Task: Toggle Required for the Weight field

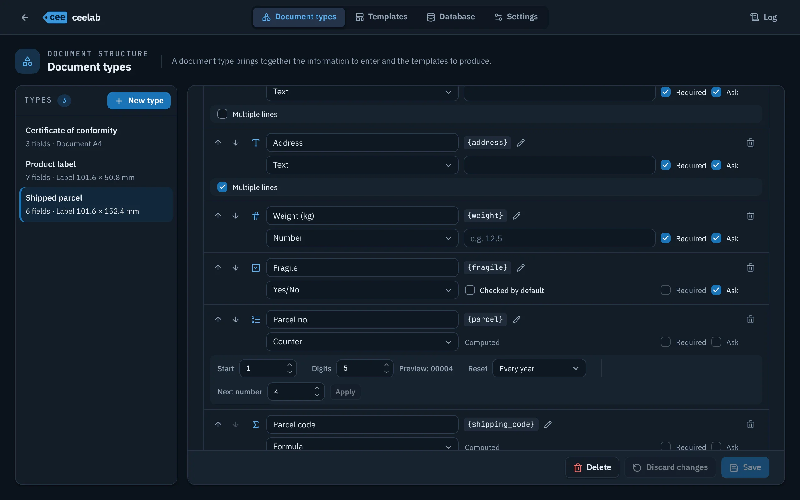Action: point(665,238)
